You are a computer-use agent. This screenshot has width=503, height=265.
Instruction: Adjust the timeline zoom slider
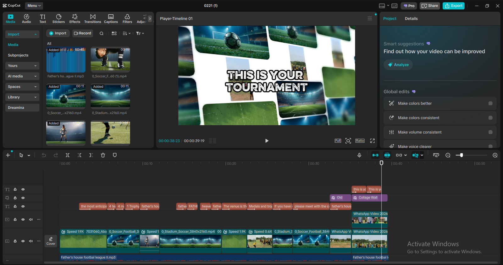[x=462, y=155]
